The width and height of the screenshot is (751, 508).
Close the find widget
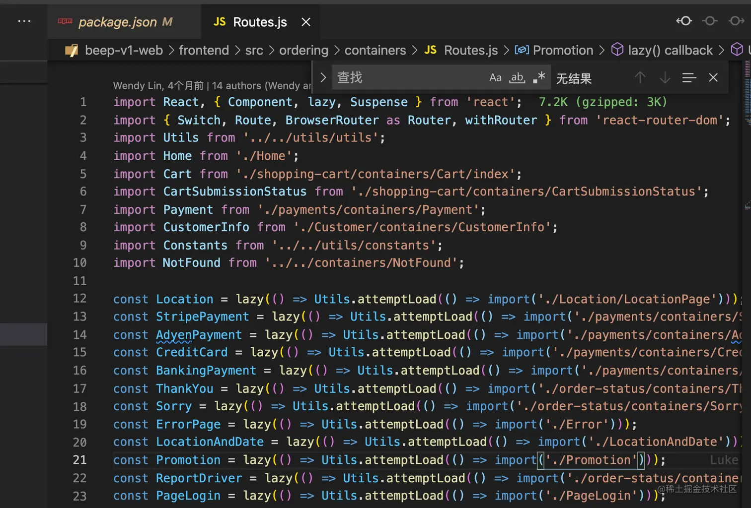click(713, 77)
